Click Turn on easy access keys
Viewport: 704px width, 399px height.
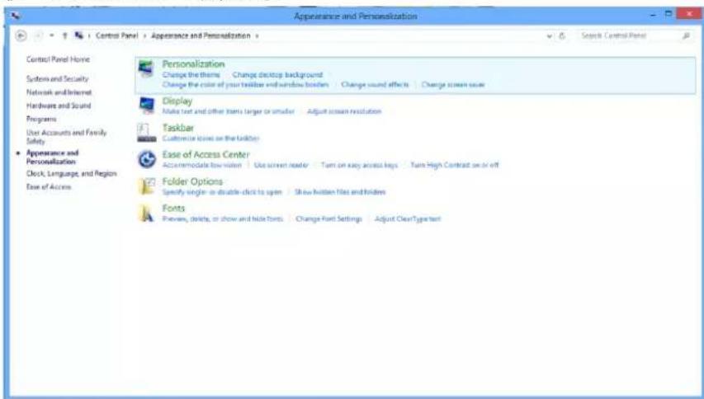pyautogui.click(x=359, y=165)
